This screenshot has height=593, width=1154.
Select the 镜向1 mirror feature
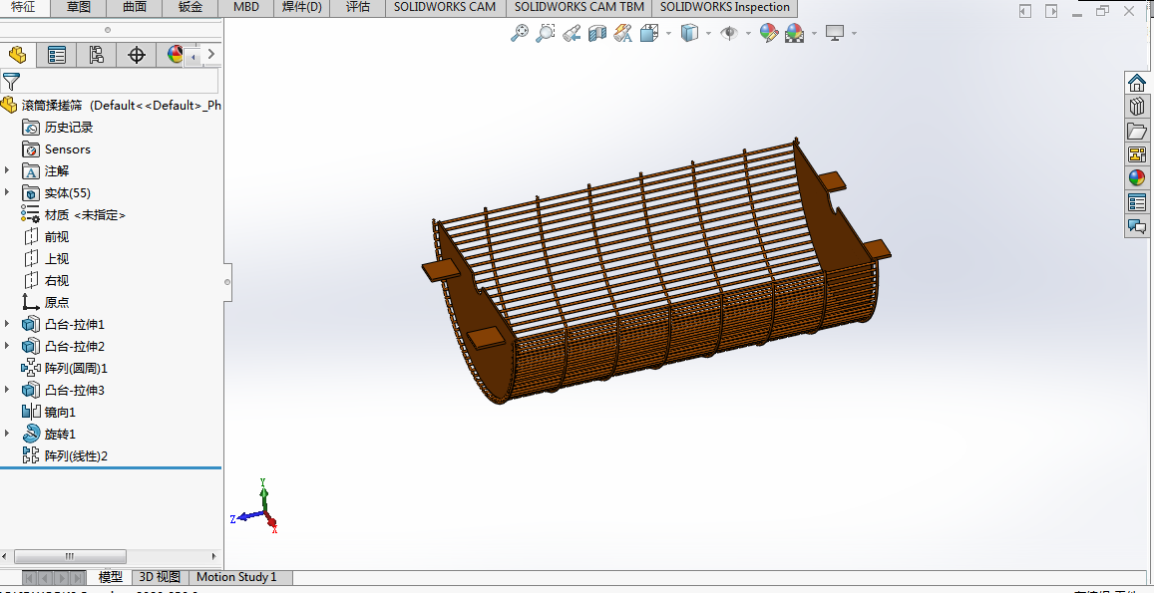click(60, 412)
